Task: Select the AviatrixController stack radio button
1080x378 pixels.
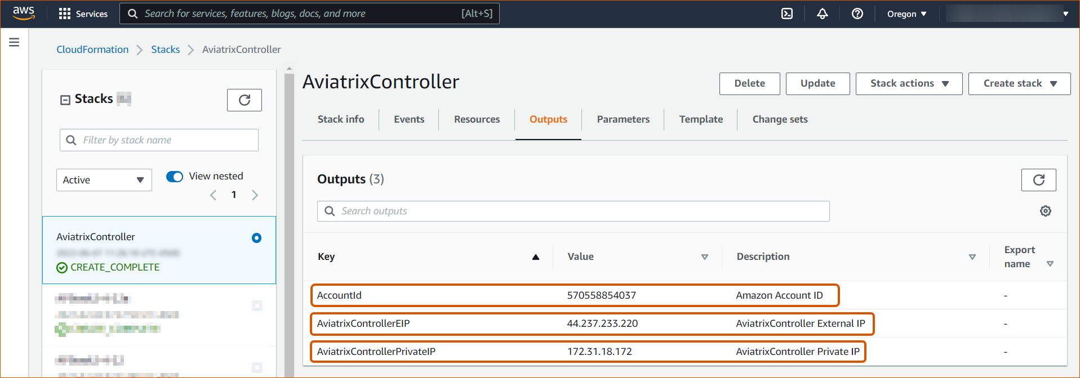Action: point(256,238)
